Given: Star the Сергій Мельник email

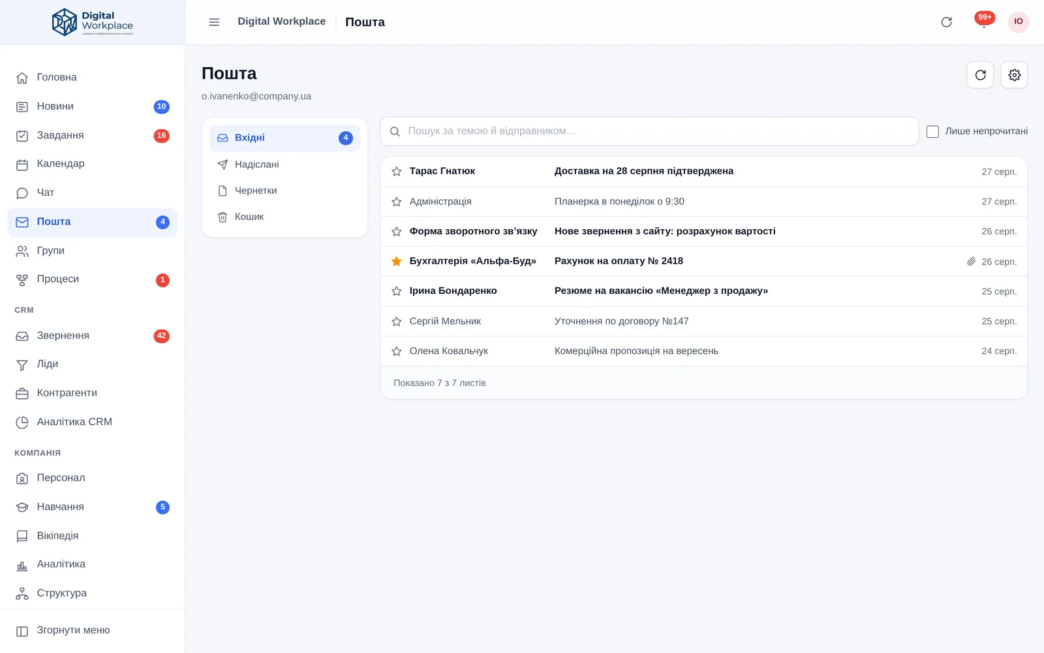Looking at the screenshot, I should (396, 321).
